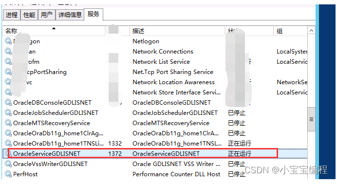Screen dimensions: 337x185
Task: Click scroll-up arrow of services list
Action: 311,31
